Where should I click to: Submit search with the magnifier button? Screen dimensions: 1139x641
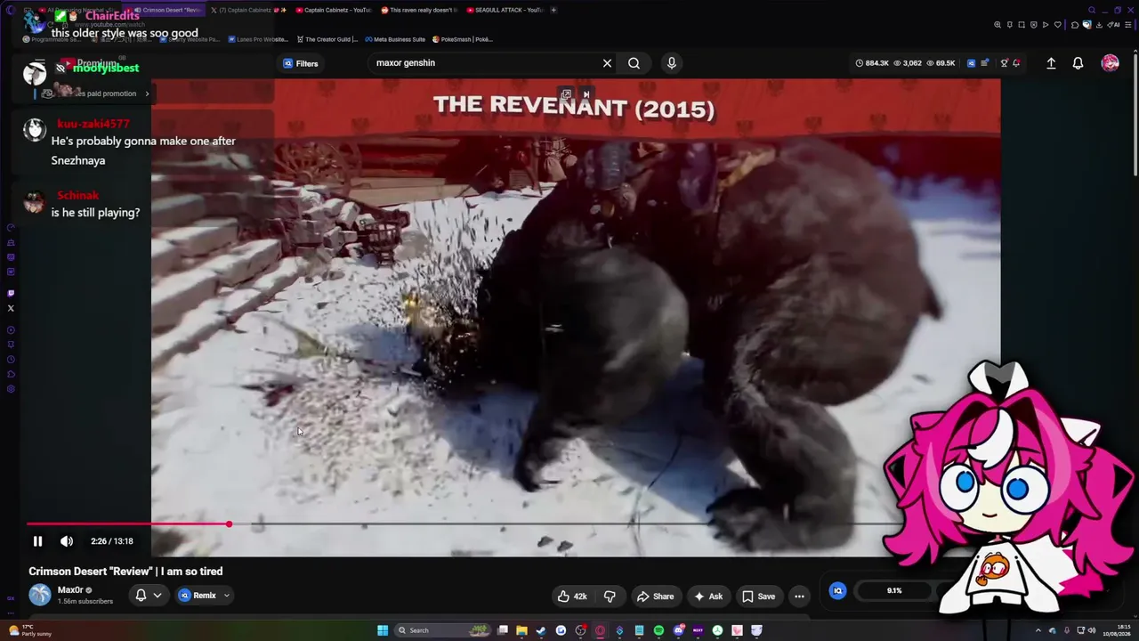pyautogui.click(x=634, y=63)
